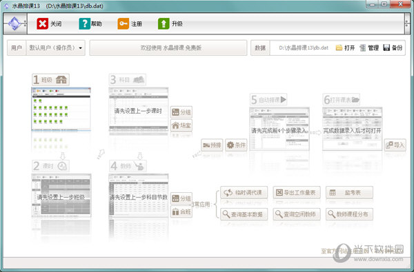Open step 4 教师 teacher setup

[128, 166]
